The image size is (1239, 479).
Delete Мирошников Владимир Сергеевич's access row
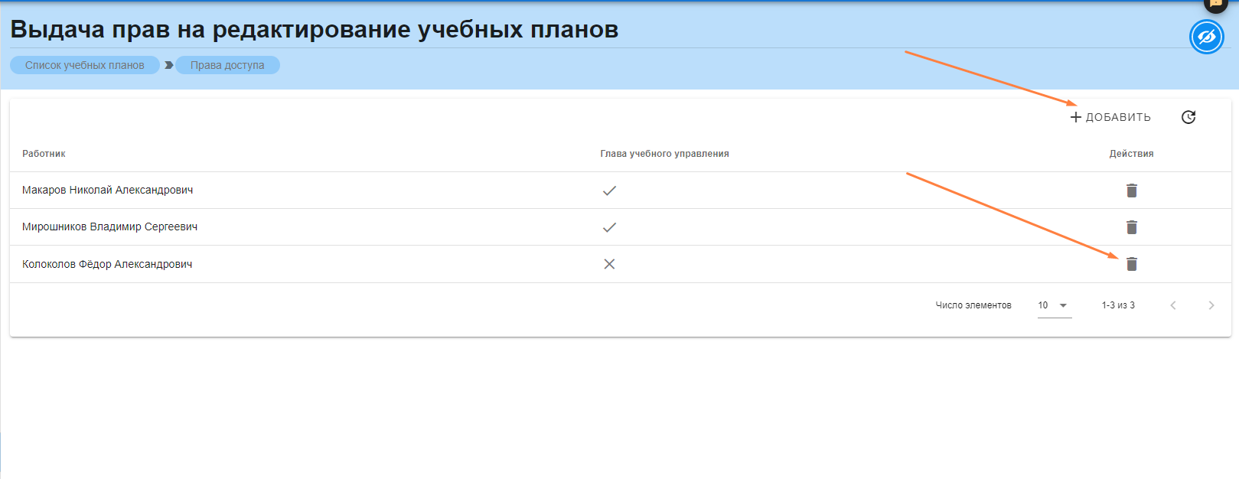pos(1131,227)
